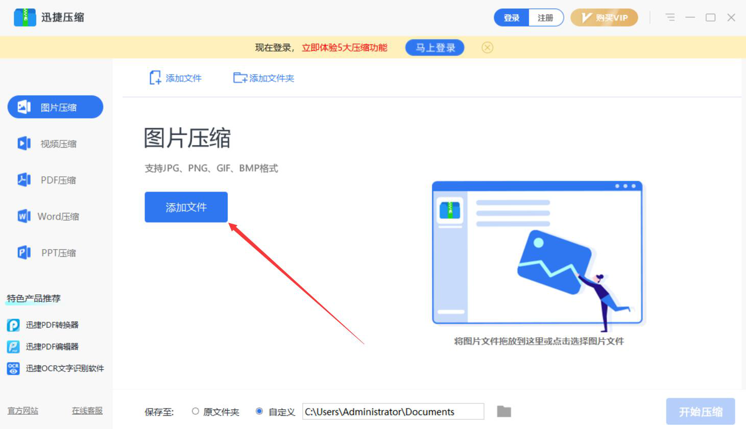
Task: Click the save path input field
Action: (x=393, y=412)
